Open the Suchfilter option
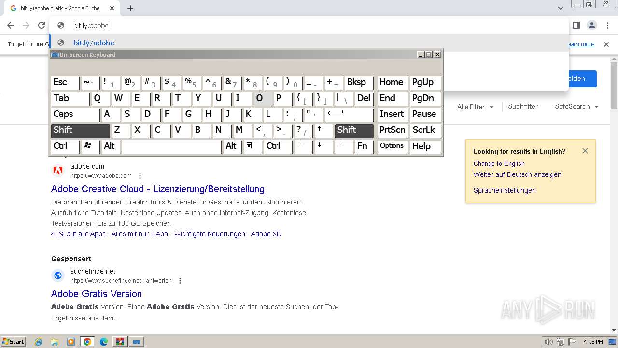Viewport: 618px width, 348px height. tap(523, 106)
